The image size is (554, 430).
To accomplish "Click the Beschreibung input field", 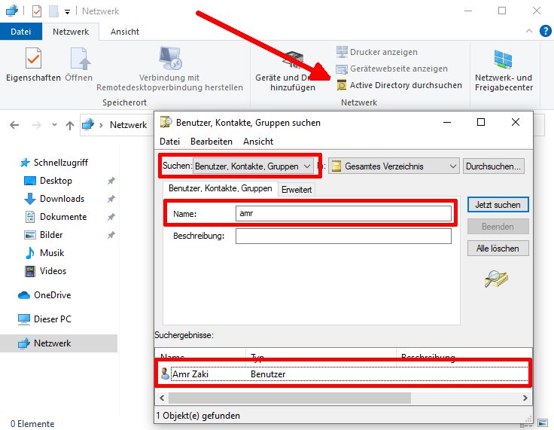I will pyautogui.click(x=343, y=236).
